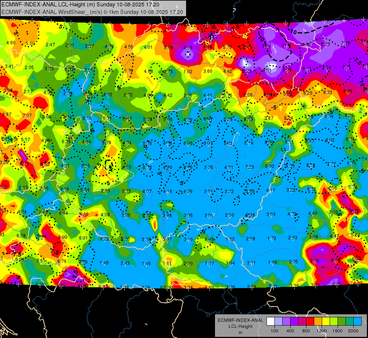Click the '4.29' wind shear value
This screenshot has height=338, width=368.
(188, 192)
